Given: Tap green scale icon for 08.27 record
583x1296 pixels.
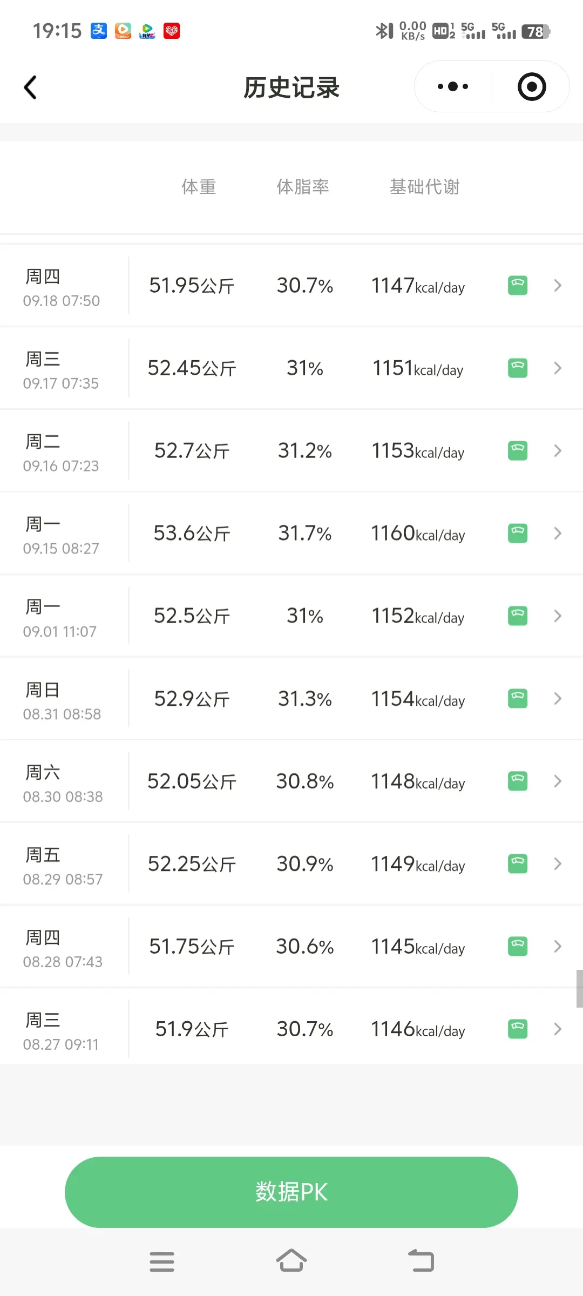Looking at the screenshot, I should pos(518,1029).
